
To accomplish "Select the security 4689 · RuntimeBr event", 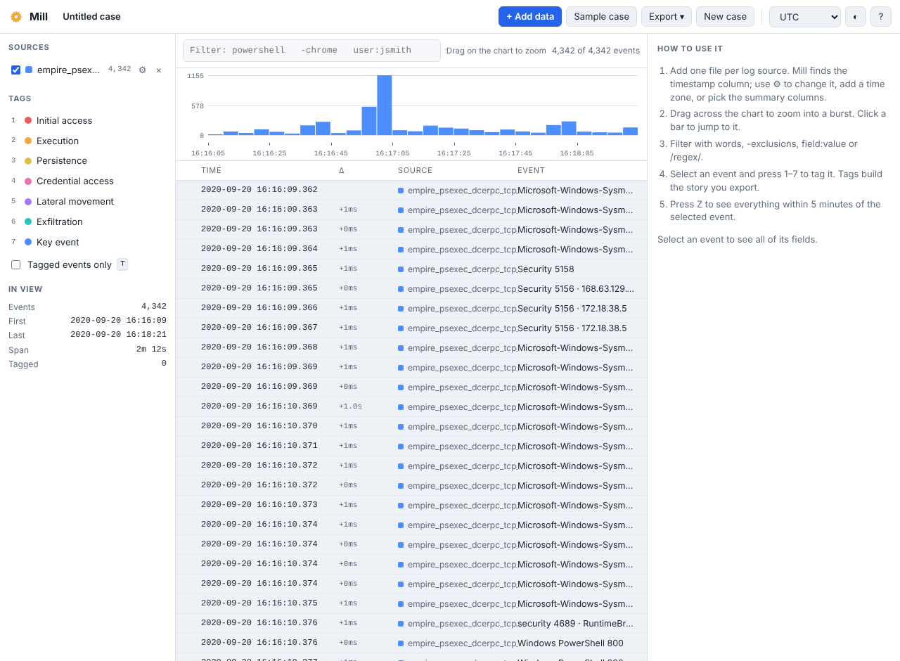I will [x=411, y=623].
